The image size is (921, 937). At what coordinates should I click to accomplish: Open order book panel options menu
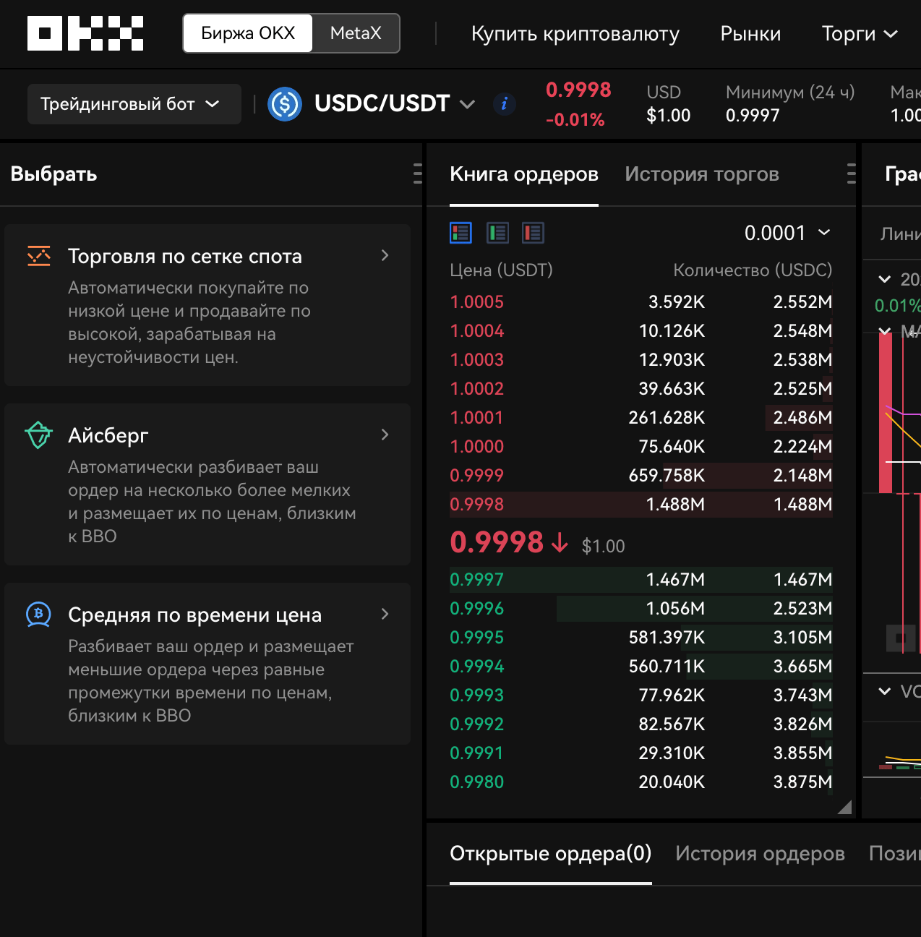(x=851, y=174)
